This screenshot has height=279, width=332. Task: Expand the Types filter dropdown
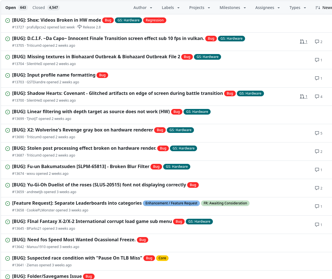(298, 8)
